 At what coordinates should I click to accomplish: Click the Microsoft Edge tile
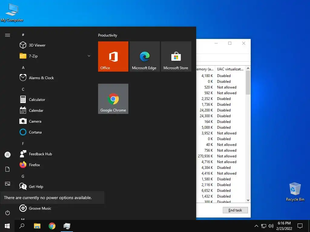144,56
